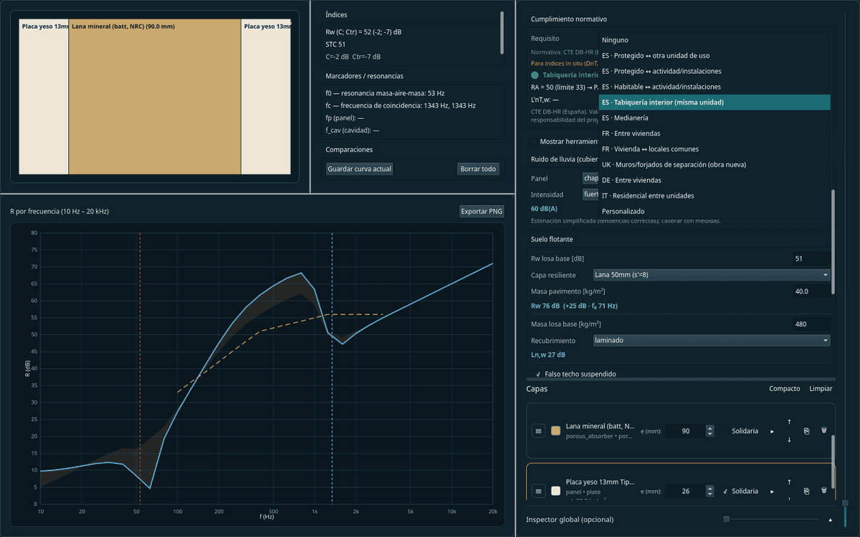
Task: Switch layers list to Compacto view
Action: 785,389
